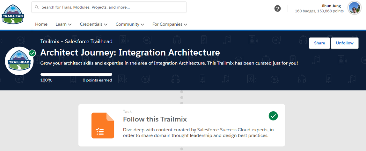366x151 pixels.
Task: Click the search magnifier icon
Action: click(37, 7)
